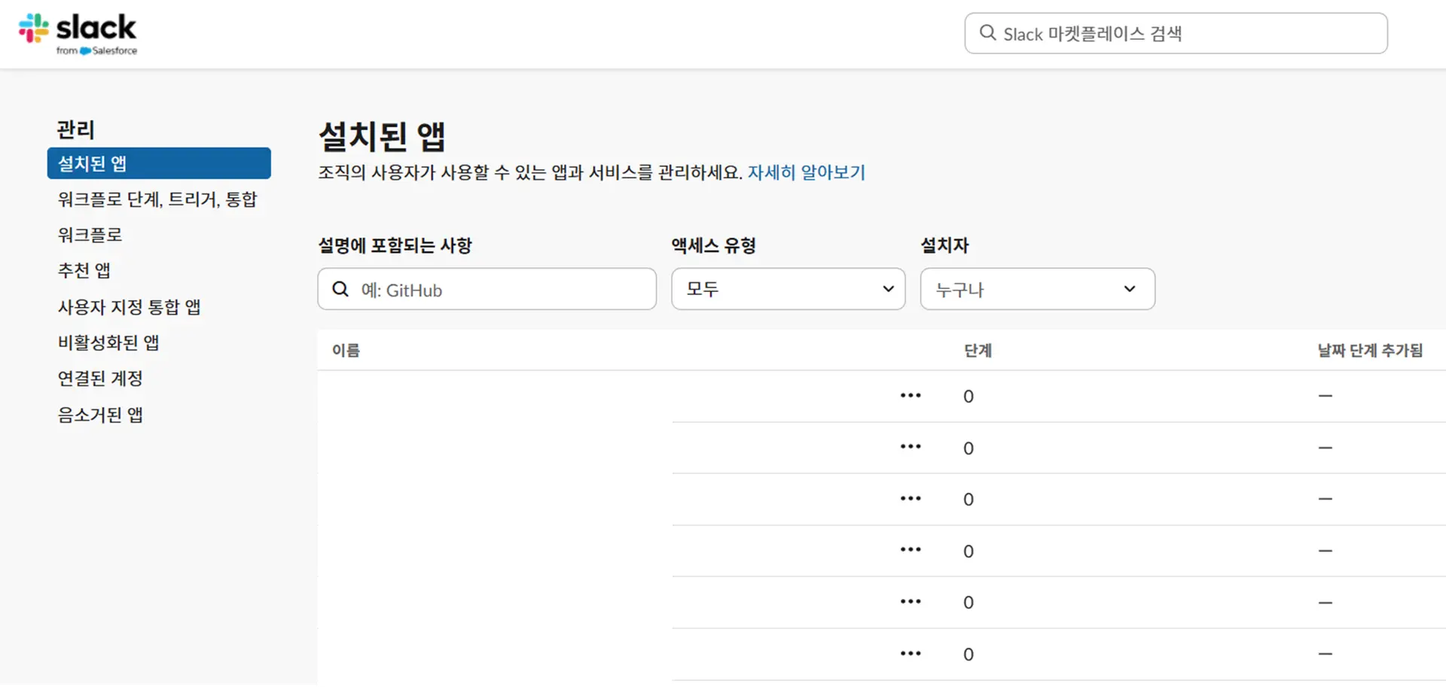
Task: Open the fourth row's three-dot menu
Action: click(x=911, y=550)
